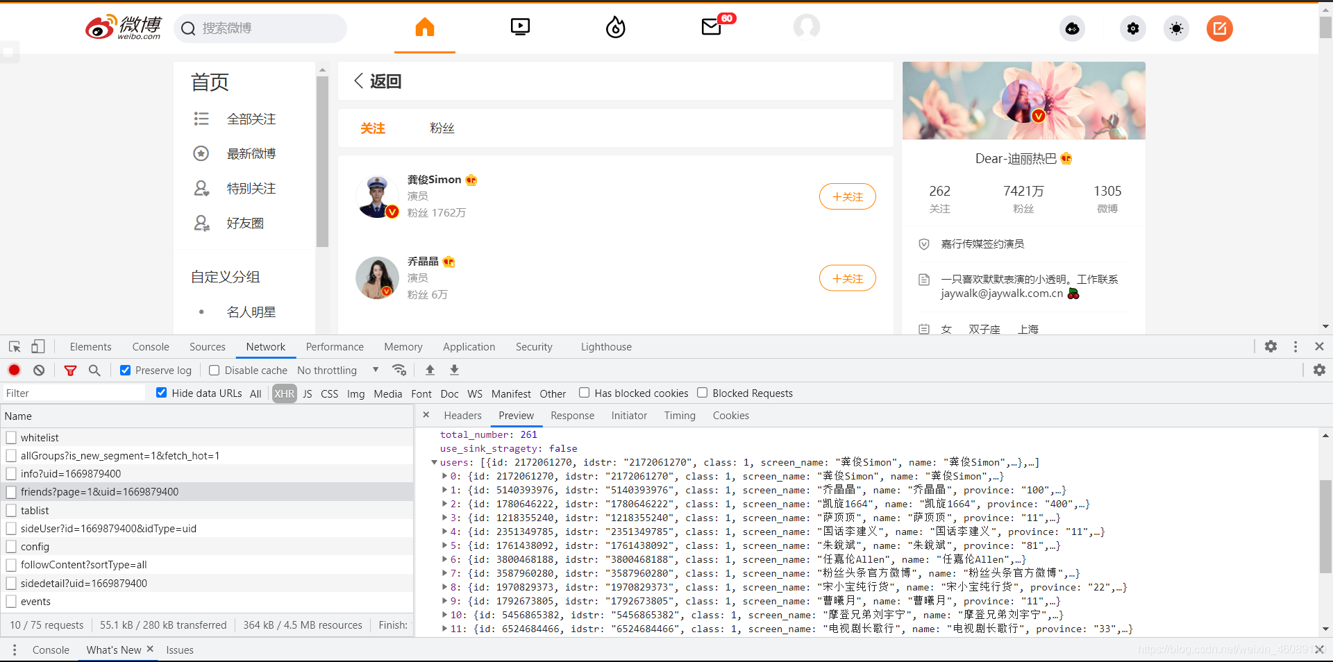Switch to 粉丝 tab
Viewport: 1333px width, 662px height.
442,128
